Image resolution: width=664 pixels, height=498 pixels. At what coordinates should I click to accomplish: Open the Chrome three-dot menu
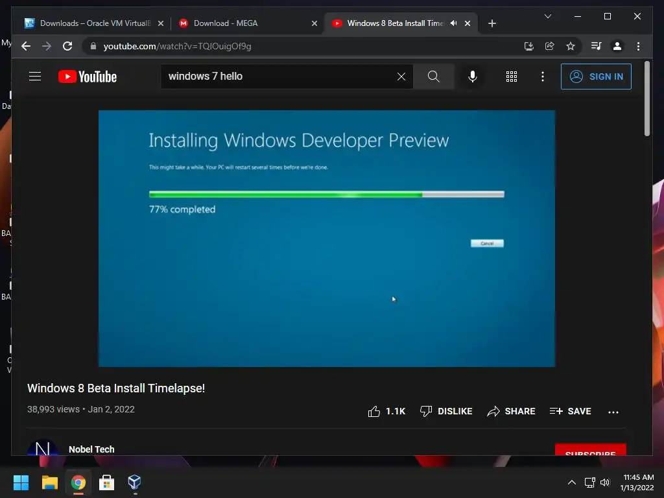(638, 46)
